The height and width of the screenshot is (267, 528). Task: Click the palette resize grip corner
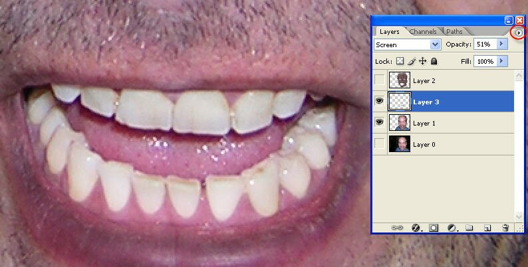coord(520,228)
